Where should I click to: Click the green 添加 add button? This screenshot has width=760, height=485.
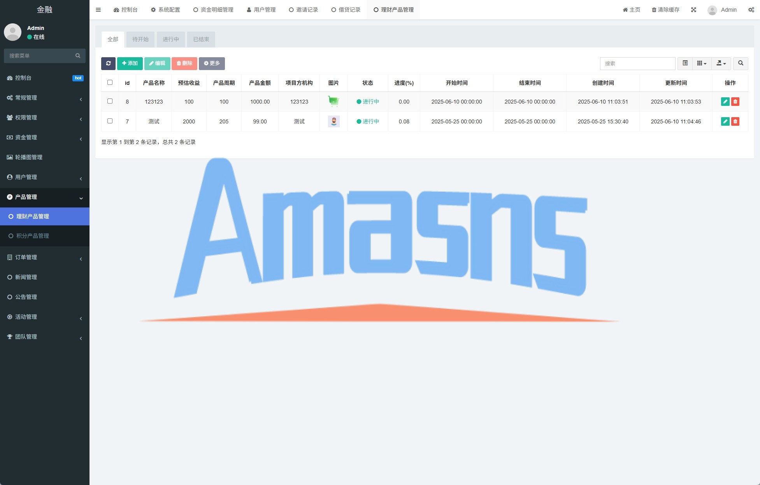[x=130, y=63]
